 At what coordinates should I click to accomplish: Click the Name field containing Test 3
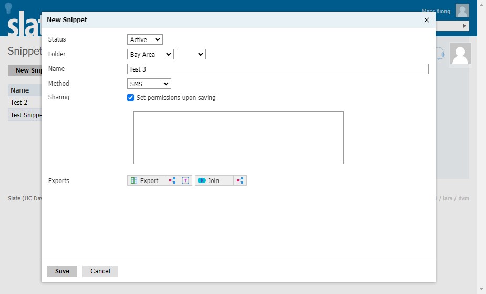pos(278,69)
